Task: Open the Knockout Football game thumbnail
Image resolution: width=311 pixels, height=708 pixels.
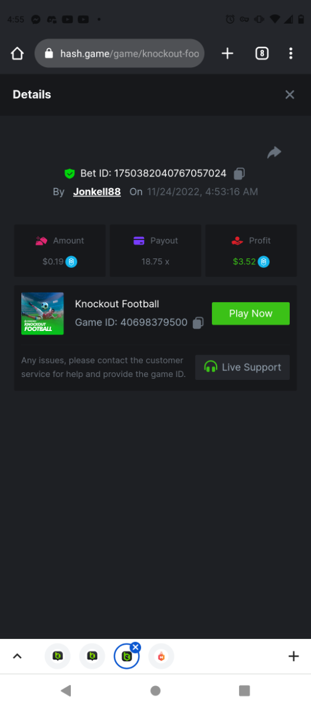Action: pyautogui.click(x=42, y=313)
